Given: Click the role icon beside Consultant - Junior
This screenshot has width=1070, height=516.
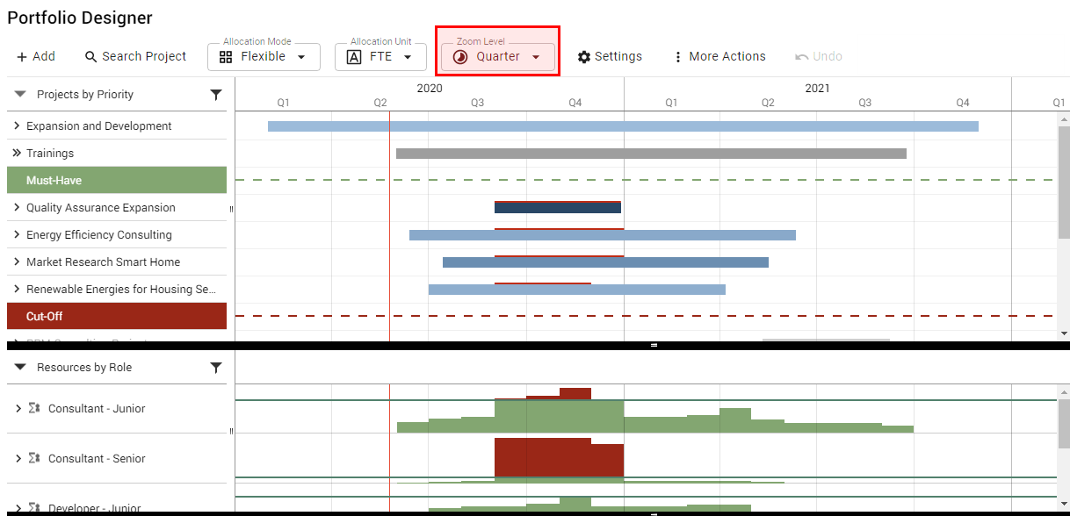Looking at the screenshot, I should tap(34, 409).
